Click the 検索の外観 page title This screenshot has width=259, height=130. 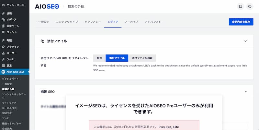coord(76,6)
